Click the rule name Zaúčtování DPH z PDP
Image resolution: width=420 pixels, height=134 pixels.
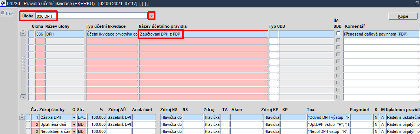[x=203, y=34]
